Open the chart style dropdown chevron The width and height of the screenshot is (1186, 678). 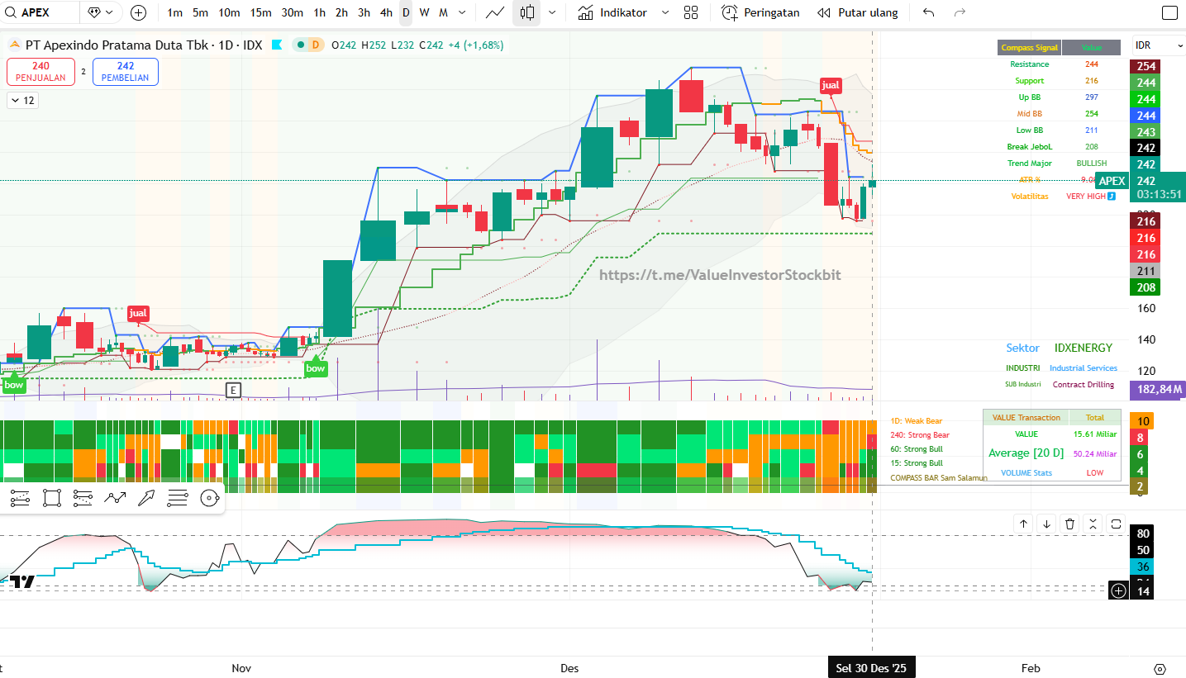(551, 12)
